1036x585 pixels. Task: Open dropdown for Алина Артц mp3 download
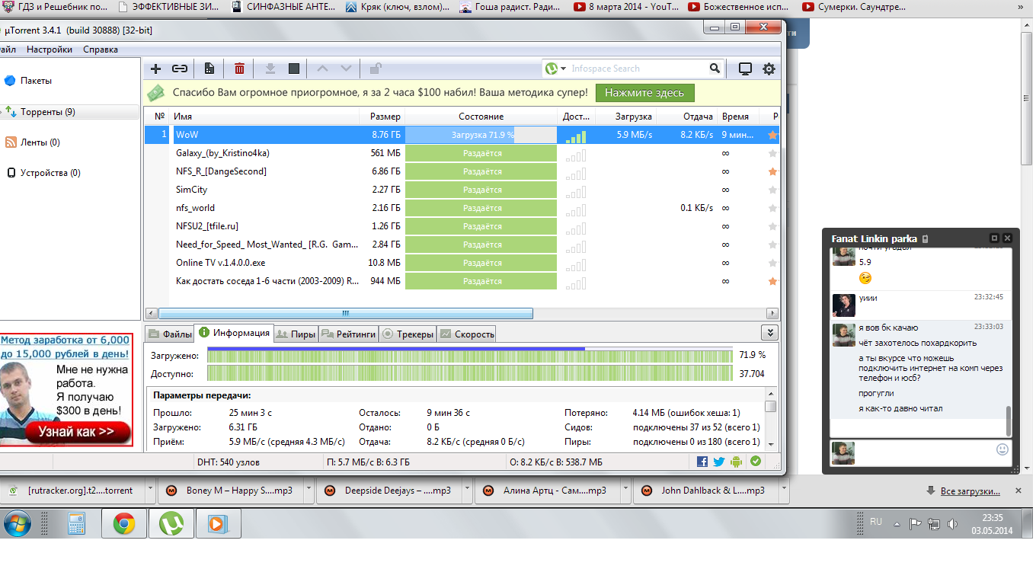tap(625, 491)
